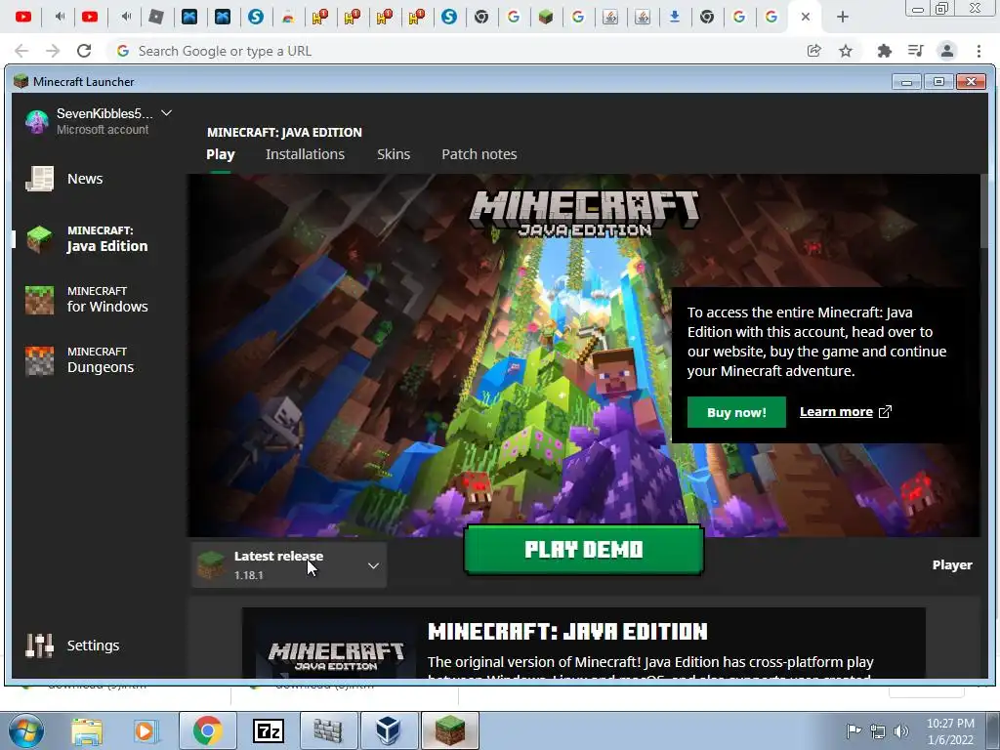Switch to the Skins tab
The width and height of the screenshot is (1000, 750).
pyautogui.click(x=394, y=154)
